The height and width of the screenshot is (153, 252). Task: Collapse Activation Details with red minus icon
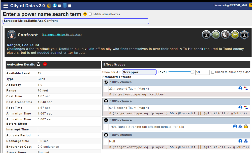point(45,64)
